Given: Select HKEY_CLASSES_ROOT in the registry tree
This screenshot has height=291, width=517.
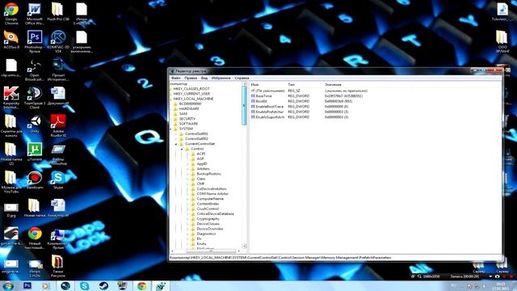Looking at the screenshot, I should pyautogui.click(x=191, y=89).
